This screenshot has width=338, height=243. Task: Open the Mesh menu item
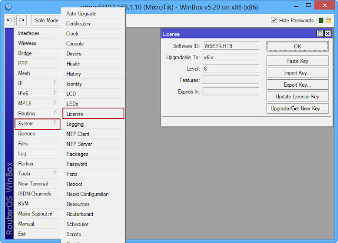pyautogui.click(x=37, y=73)
